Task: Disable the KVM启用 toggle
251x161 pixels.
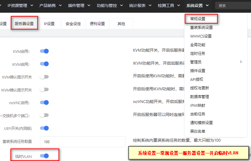Action: 44,51
